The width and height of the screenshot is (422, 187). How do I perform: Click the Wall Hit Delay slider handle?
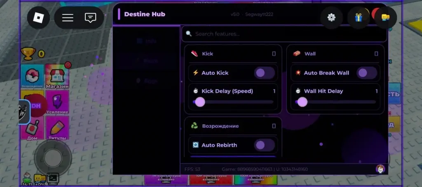coord(302,102)
